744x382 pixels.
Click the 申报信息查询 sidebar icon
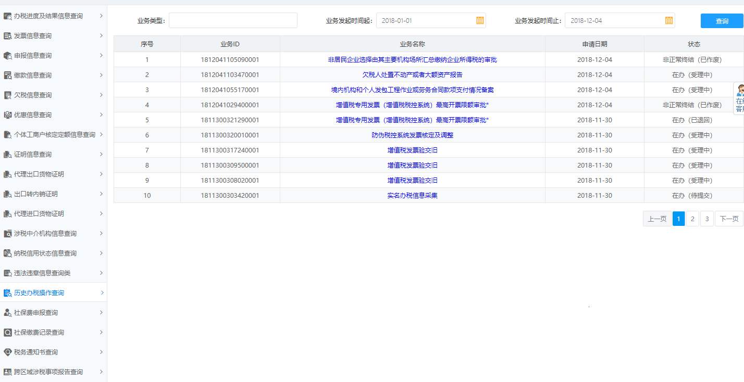8,55
